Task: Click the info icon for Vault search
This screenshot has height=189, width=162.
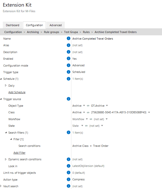Action: [68, 186]
